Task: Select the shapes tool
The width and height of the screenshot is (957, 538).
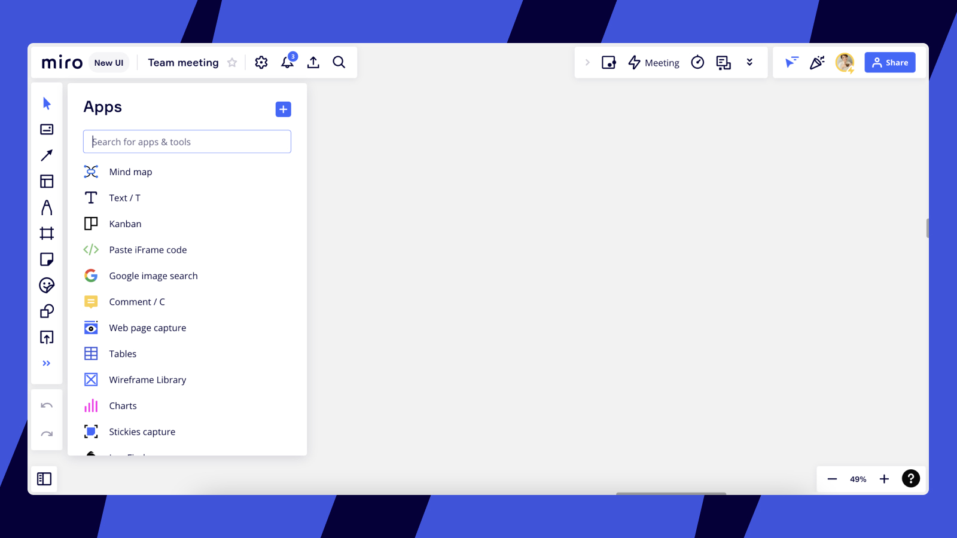Action: point(47,311)
